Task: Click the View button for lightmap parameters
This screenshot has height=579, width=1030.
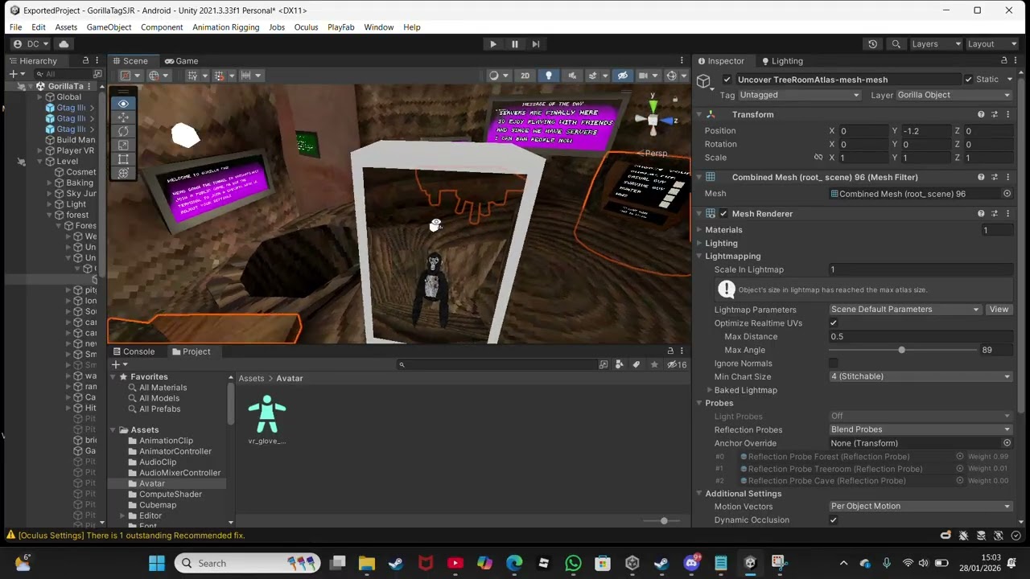Action: click(999, 310)
